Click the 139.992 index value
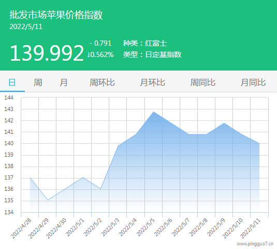Viewport: 277px width, 249px height. 47,53
